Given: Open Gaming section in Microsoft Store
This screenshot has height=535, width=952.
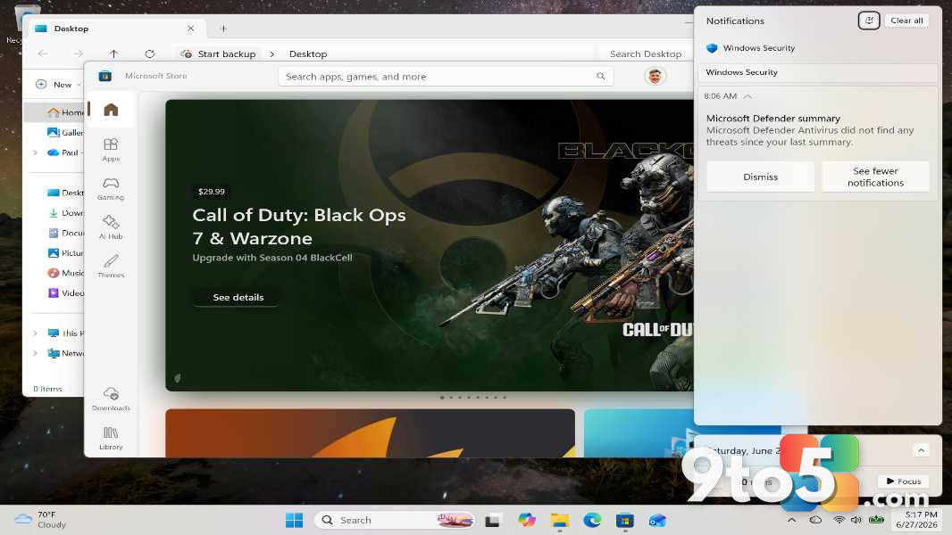Looking at the screenshot, I should click(111, 188).
